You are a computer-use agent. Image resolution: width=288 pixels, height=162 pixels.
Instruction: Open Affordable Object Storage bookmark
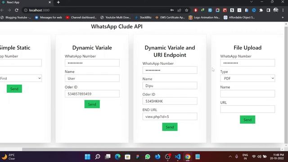[239, 18]
